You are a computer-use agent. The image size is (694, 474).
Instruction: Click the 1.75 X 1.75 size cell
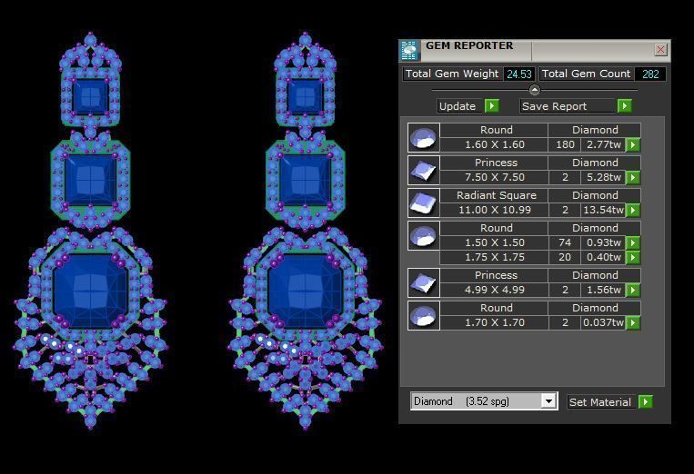[x=495, y=257]
